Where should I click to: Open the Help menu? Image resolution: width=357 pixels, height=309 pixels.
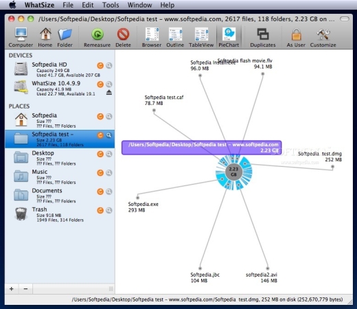pos(168,5)
